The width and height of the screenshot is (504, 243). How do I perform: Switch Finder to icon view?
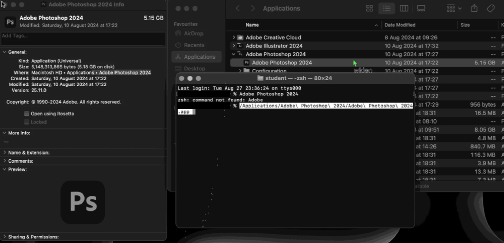pyautogui.click(x=369, y=9)
